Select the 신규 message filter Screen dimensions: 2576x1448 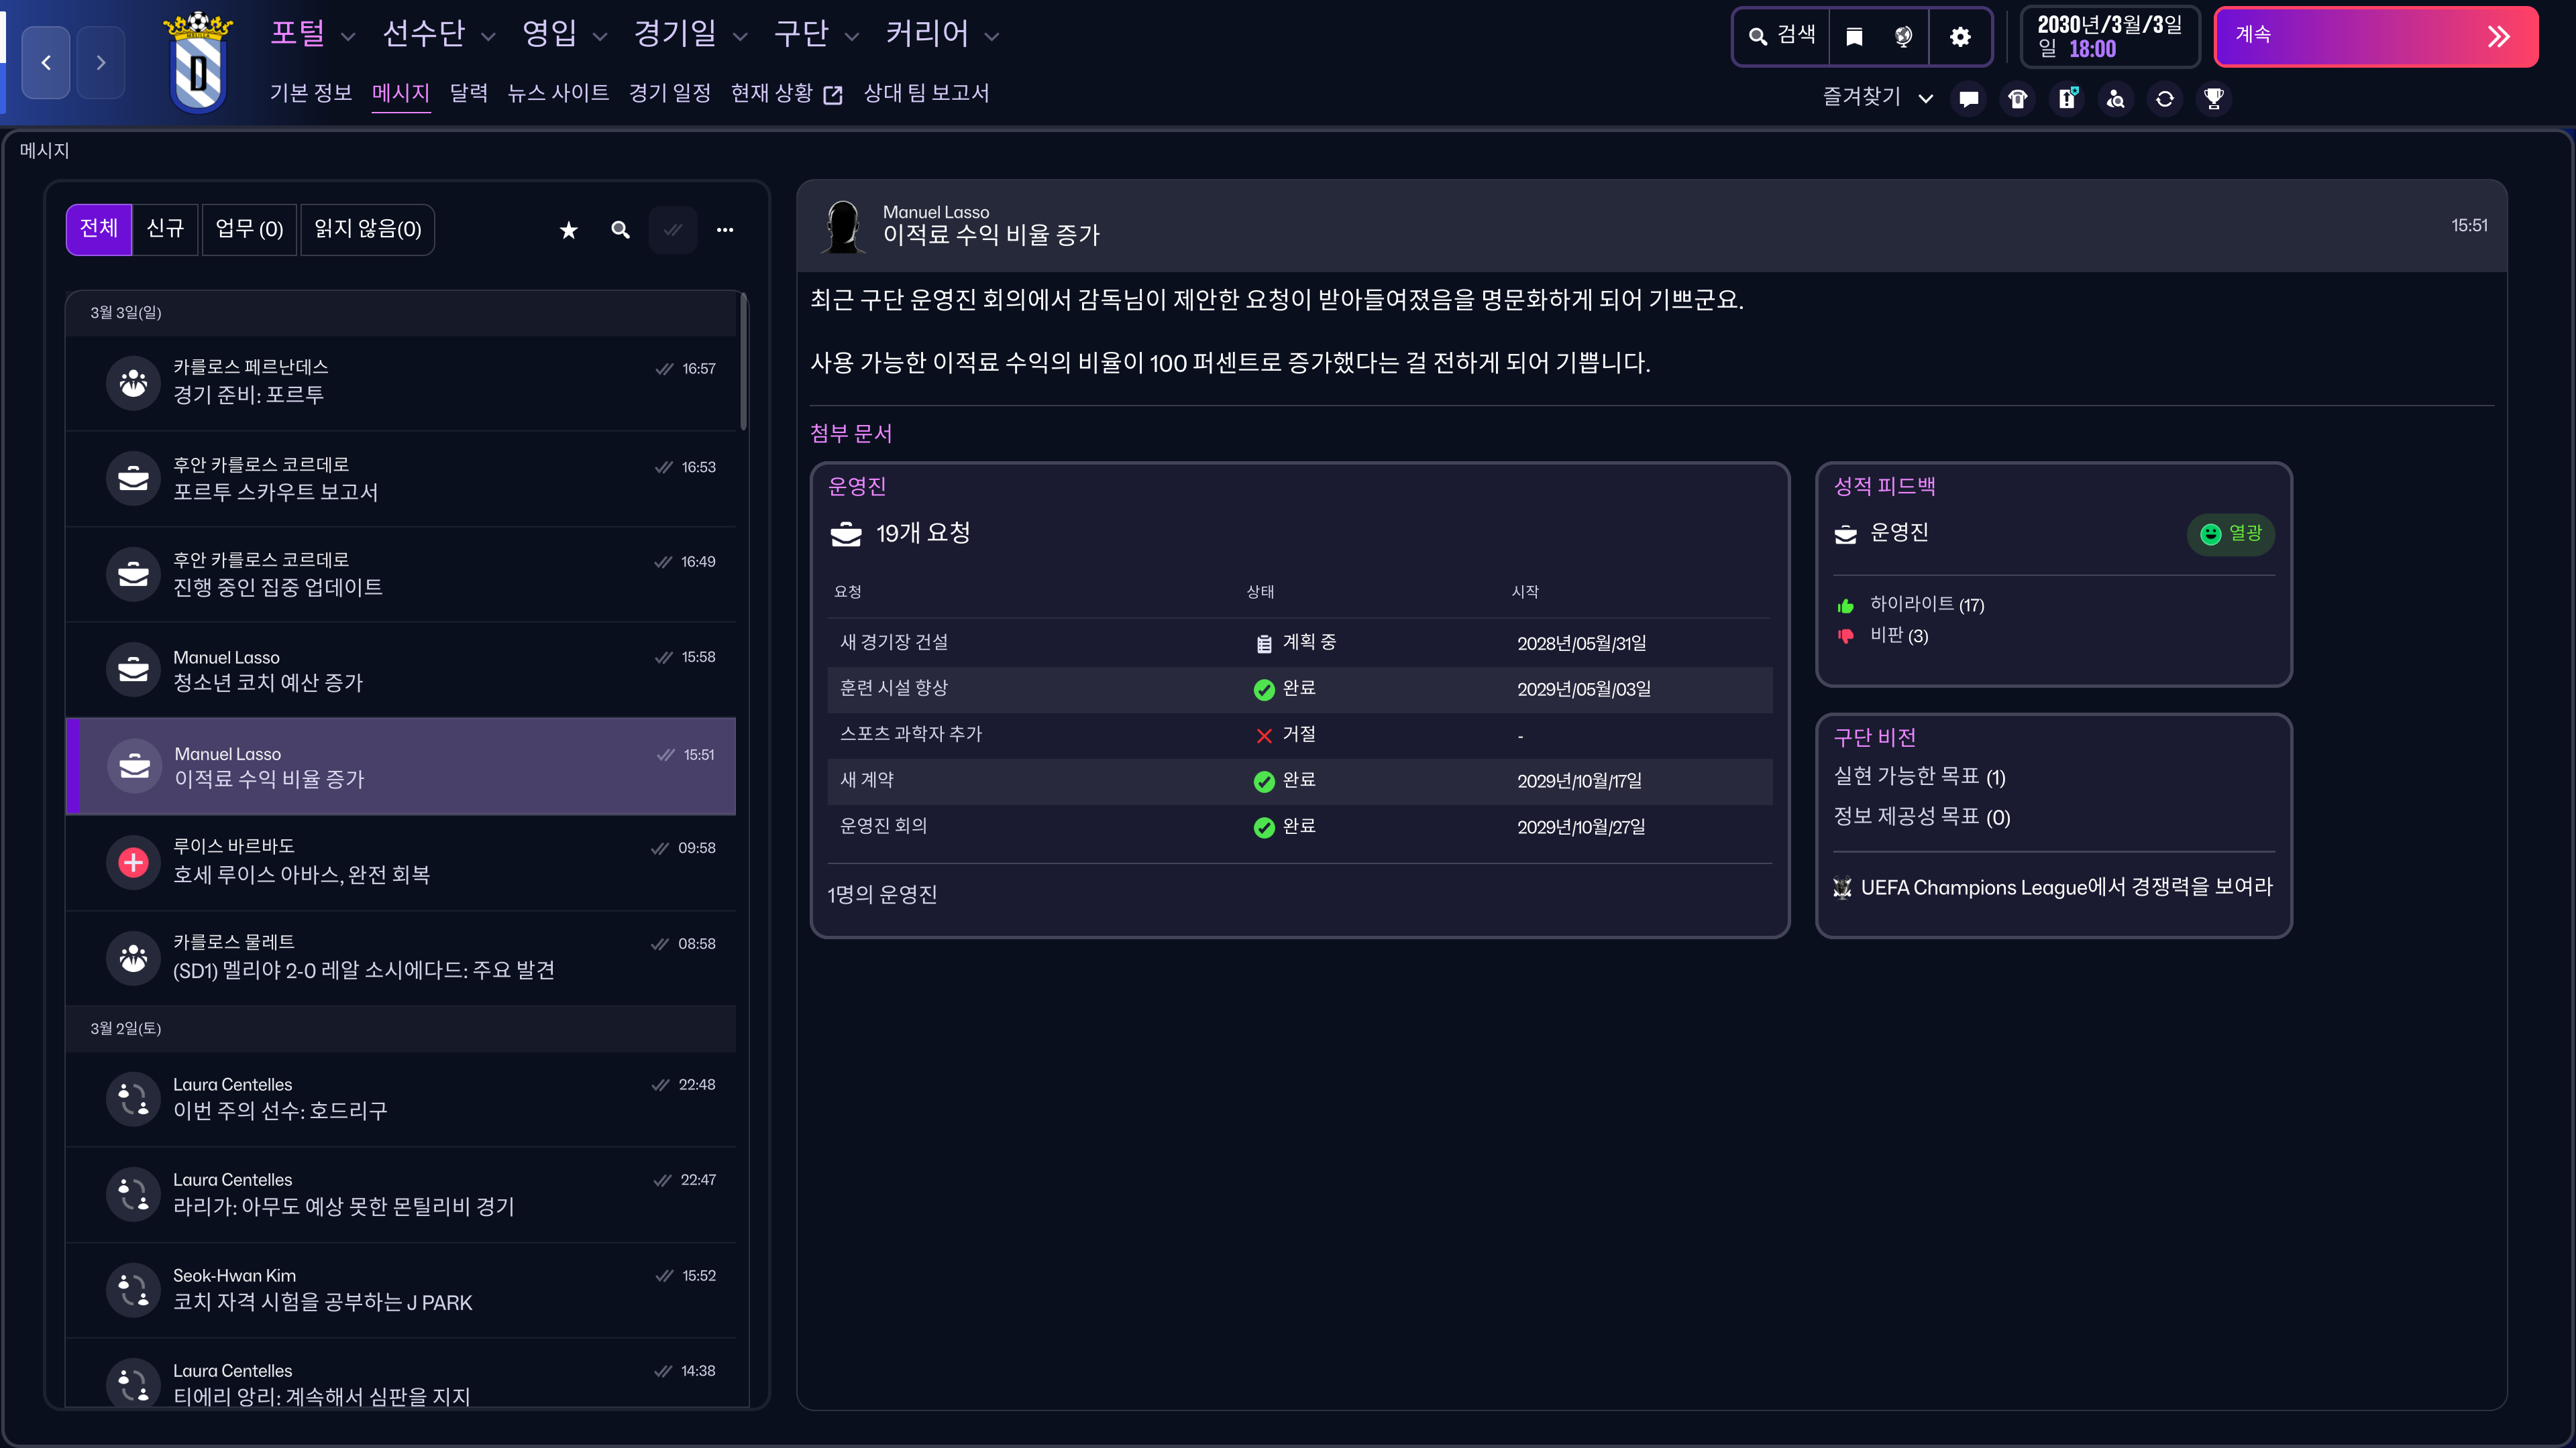(165, 230)
